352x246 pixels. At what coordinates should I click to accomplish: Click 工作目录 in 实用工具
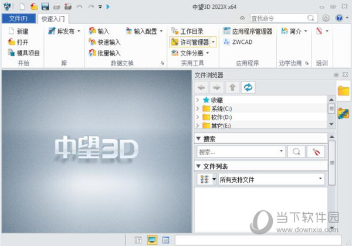tap(187, 31)
